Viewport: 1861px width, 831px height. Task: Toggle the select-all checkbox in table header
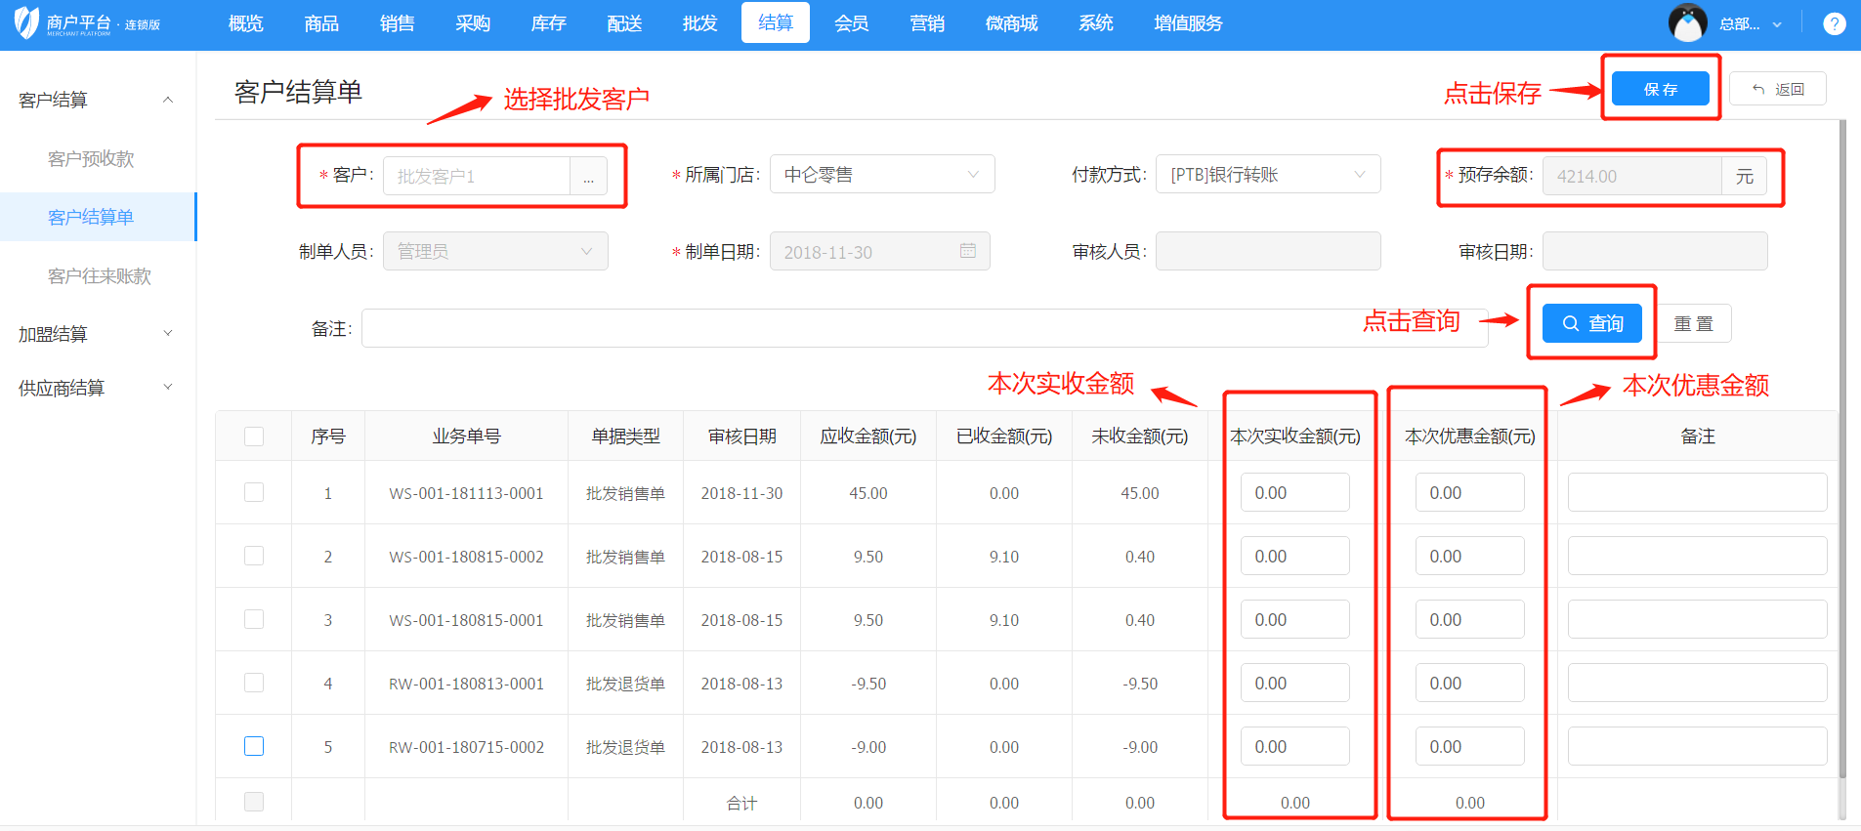[254, 436]
